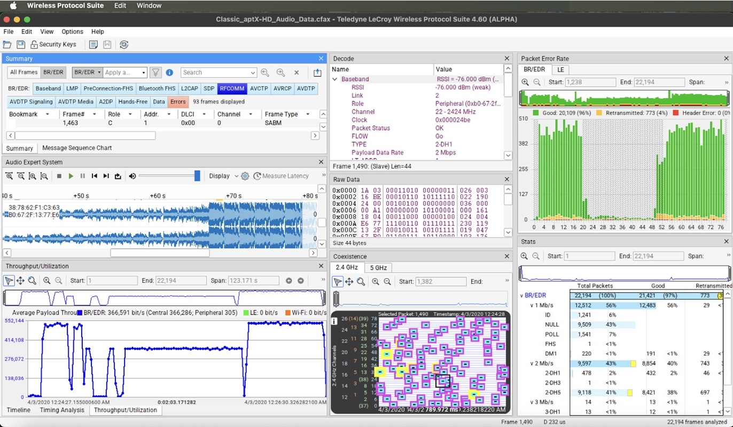Select the pan tool in Throughput/Utilization

point(20,281)
